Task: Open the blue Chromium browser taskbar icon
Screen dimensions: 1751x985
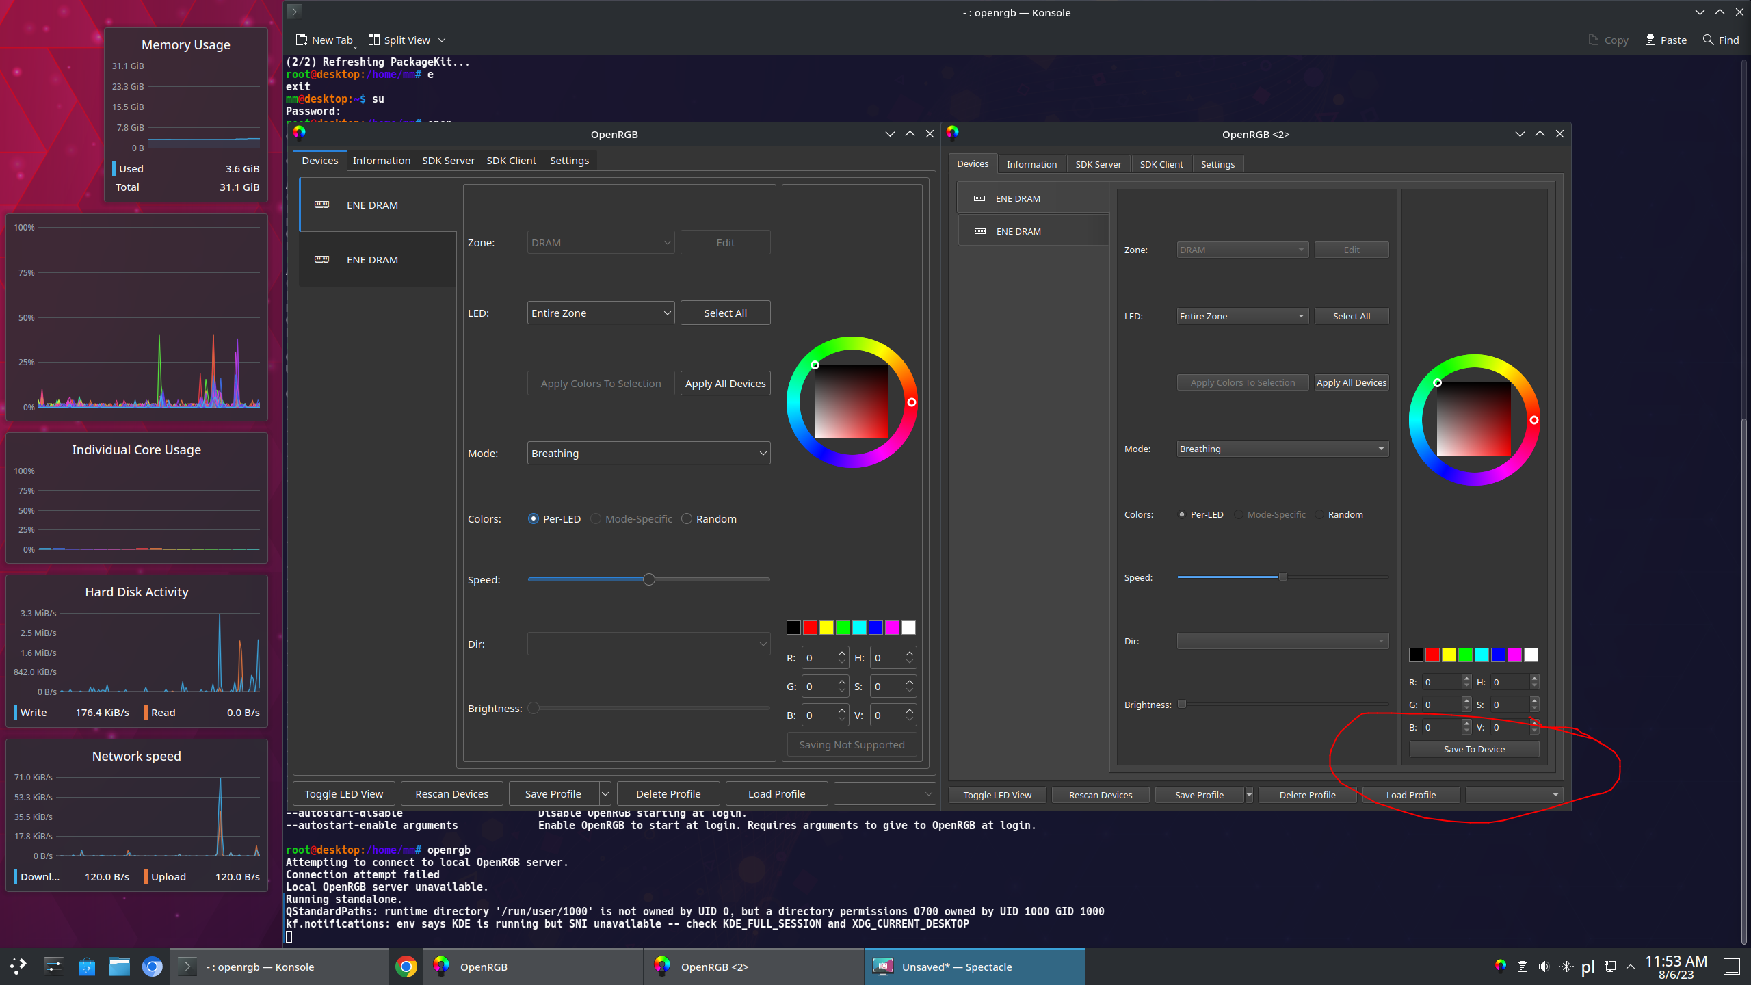Action: tap(153, 967)
